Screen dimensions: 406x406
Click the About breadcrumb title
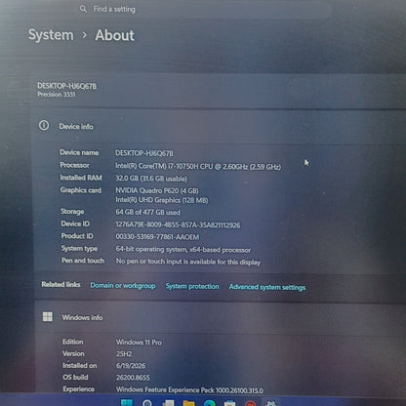(114, 35)
